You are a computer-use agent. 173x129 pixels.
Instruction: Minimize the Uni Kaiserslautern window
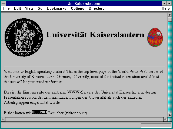[164, 3]
